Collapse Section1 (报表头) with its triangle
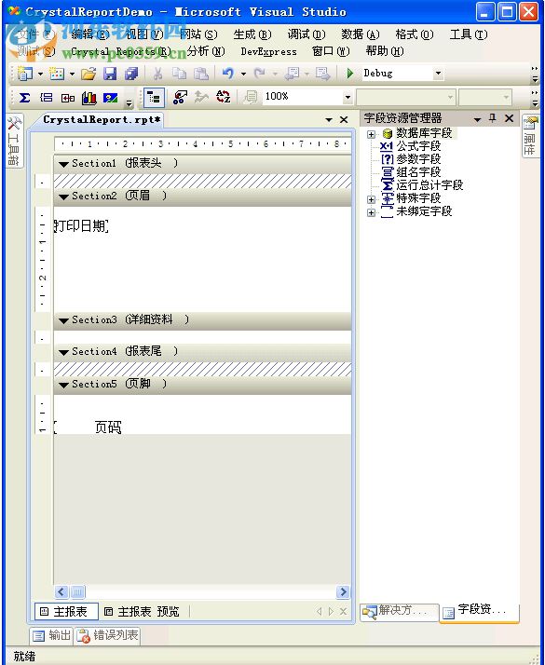 [63, 164]
